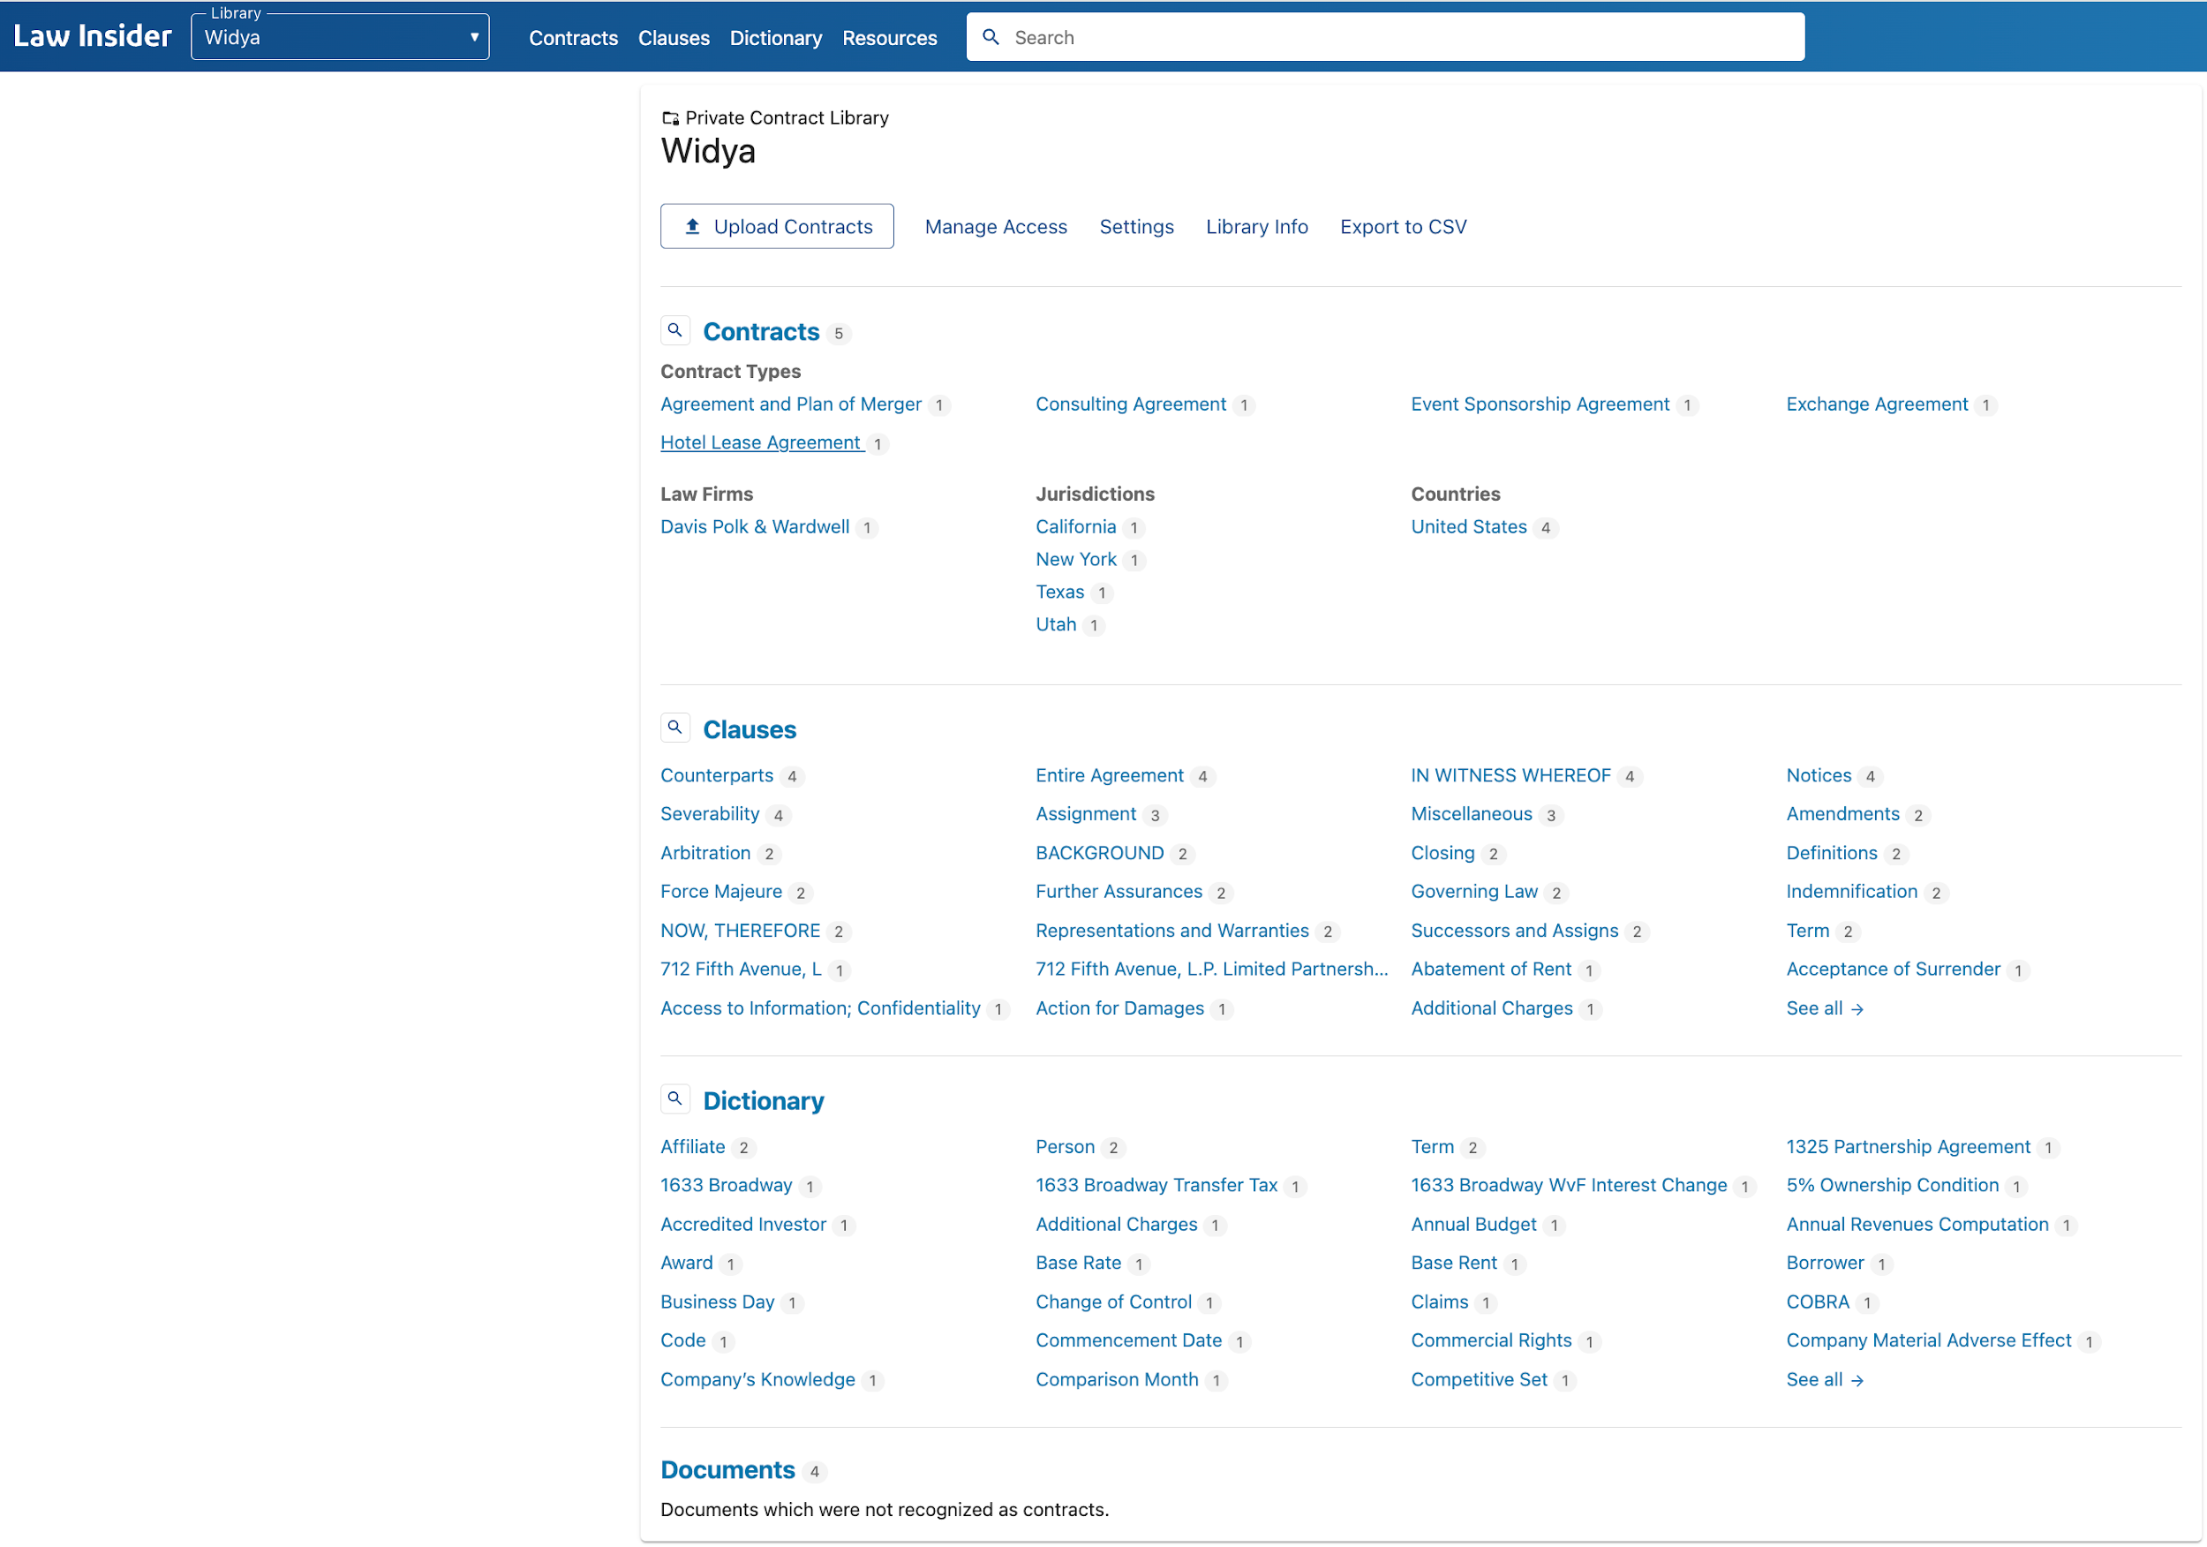
Task: Open Representations and Warranties clause
Action: click(x=1171, y=931)
